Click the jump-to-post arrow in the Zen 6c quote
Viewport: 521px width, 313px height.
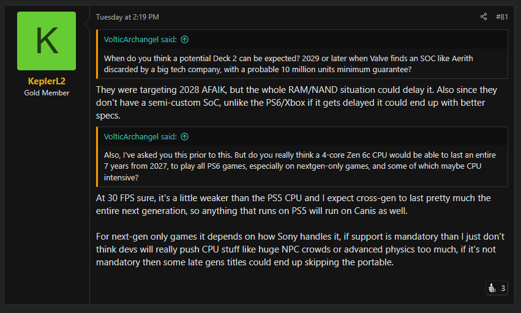point(184,136)
